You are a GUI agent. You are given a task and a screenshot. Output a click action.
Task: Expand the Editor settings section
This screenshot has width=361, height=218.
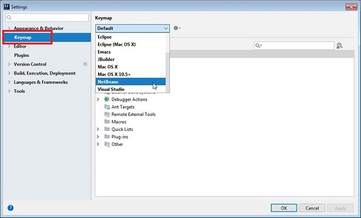[x=10, y=46]
